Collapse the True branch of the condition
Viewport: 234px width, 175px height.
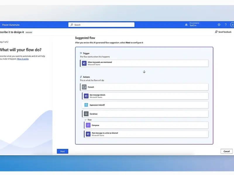pyautogui.click(x=85, y=120)
